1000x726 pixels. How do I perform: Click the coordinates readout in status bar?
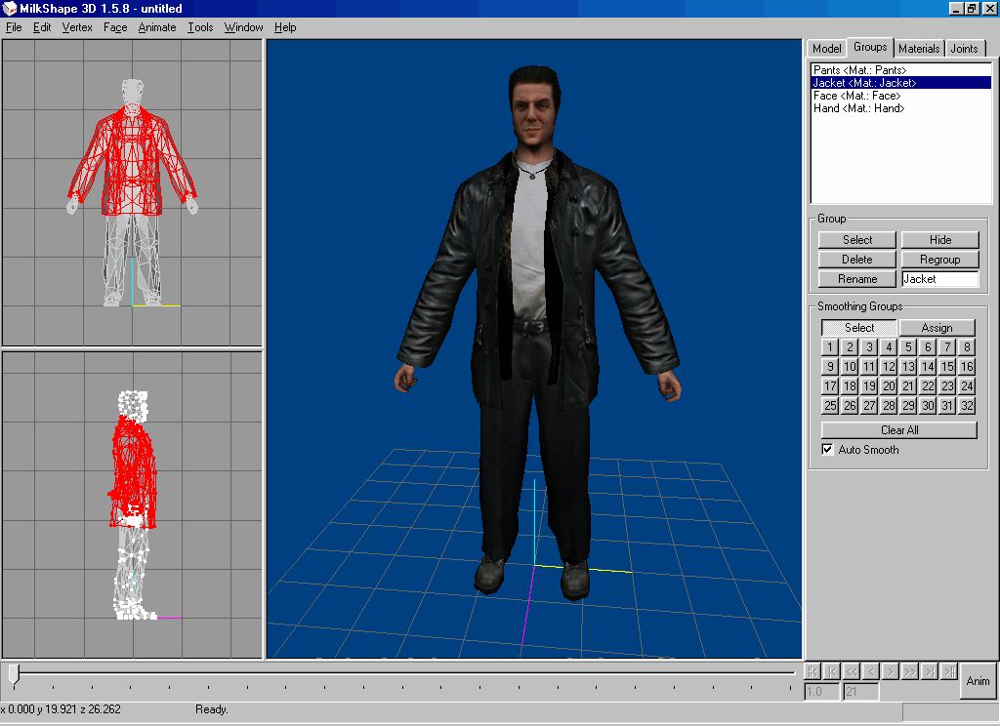click(62, 709)
